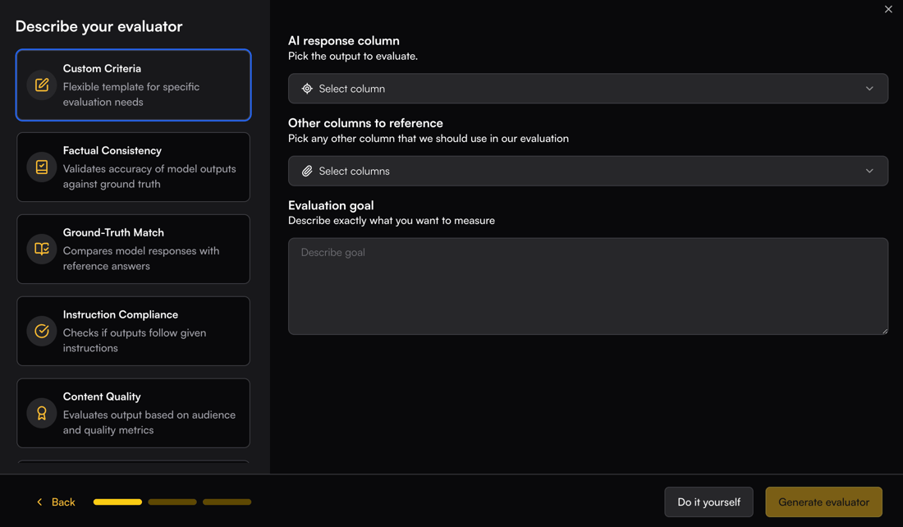Click 'Describe exactly what you want to measure'
Viewport: 903px width, 527px height.
392,221
